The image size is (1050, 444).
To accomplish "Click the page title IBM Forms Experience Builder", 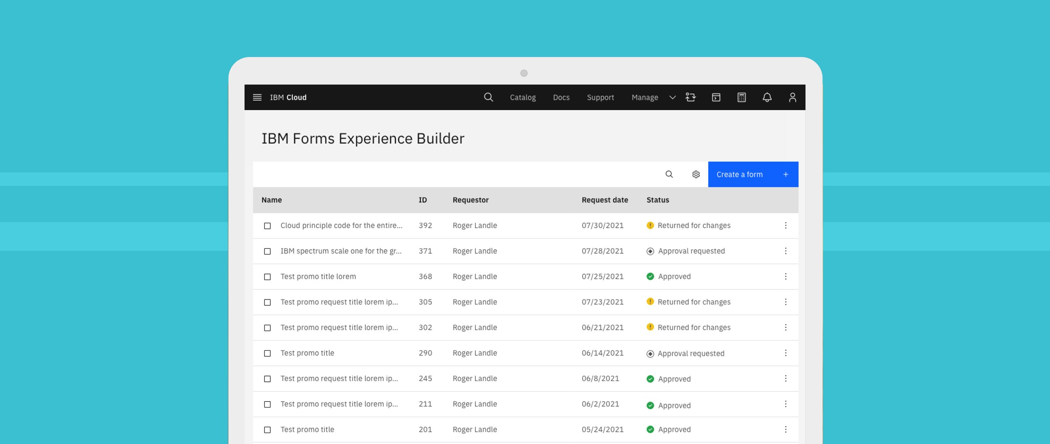I will pos(363,139).
